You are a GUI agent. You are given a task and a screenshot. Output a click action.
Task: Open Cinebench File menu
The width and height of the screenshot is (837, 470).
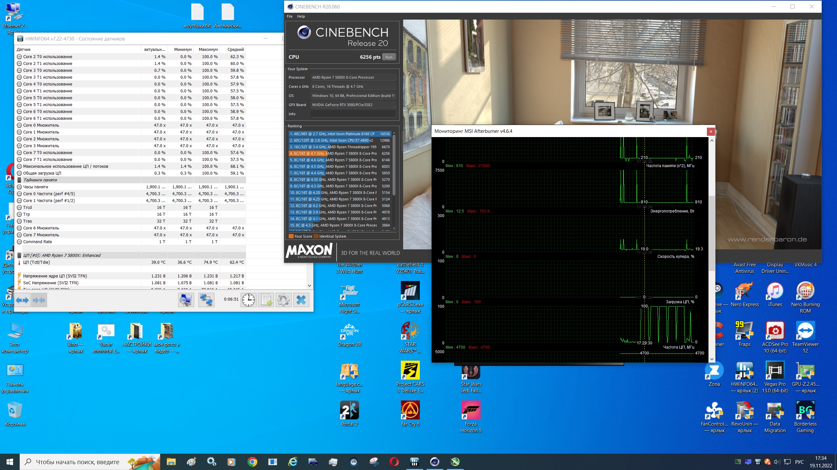click(290, 16)
